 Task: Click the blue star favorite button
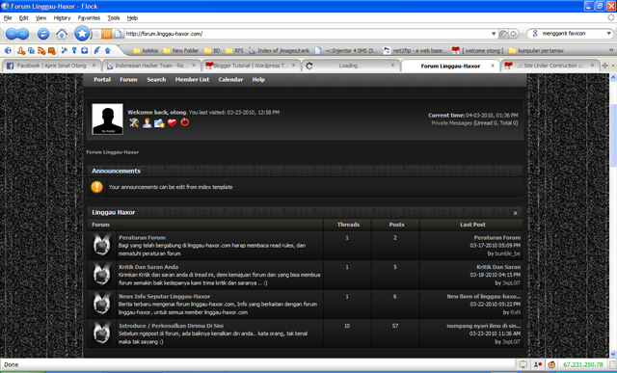click(x=82, y=34)
